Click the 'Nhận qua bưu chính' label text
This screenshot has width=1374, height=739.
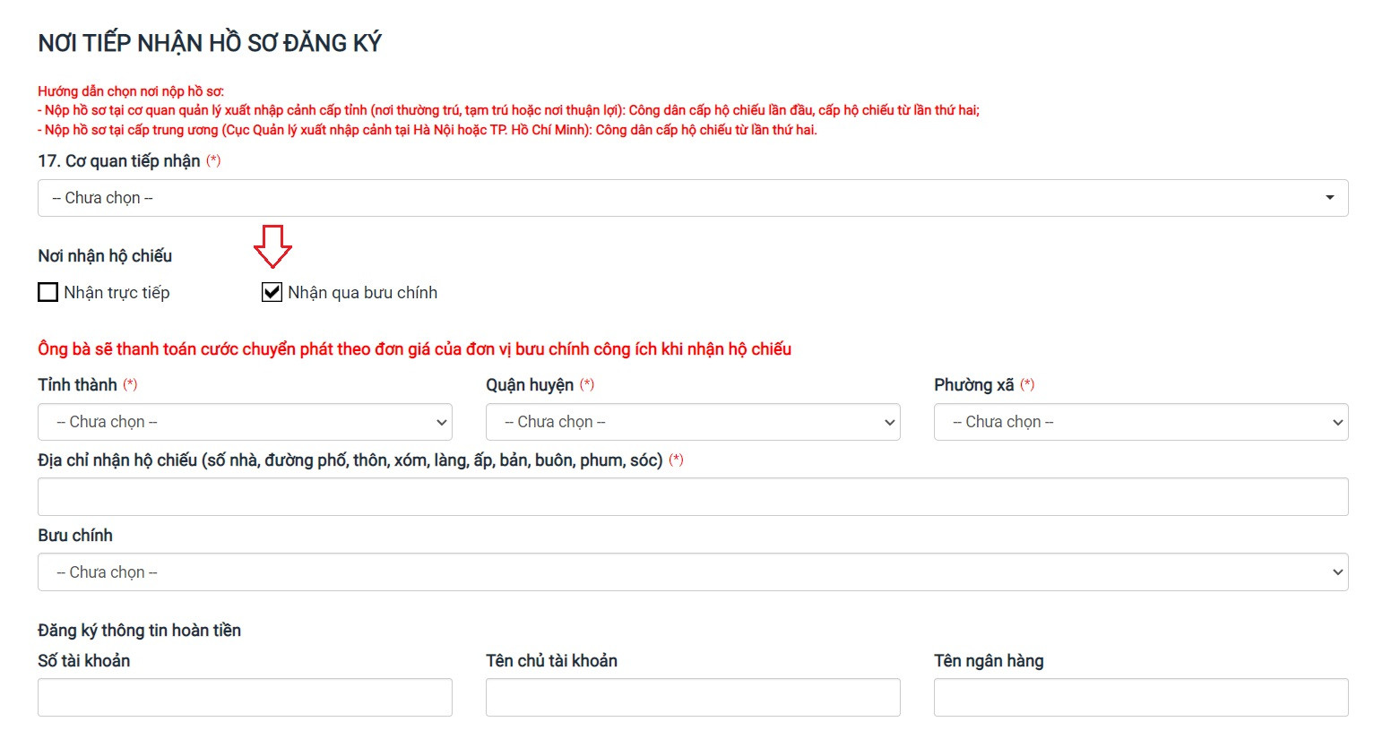[362, 293]
